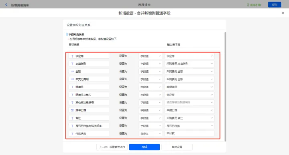
Task: Open the 字段值 dropdown in the 其他支出单编号 row
Action: pos(151,103)
